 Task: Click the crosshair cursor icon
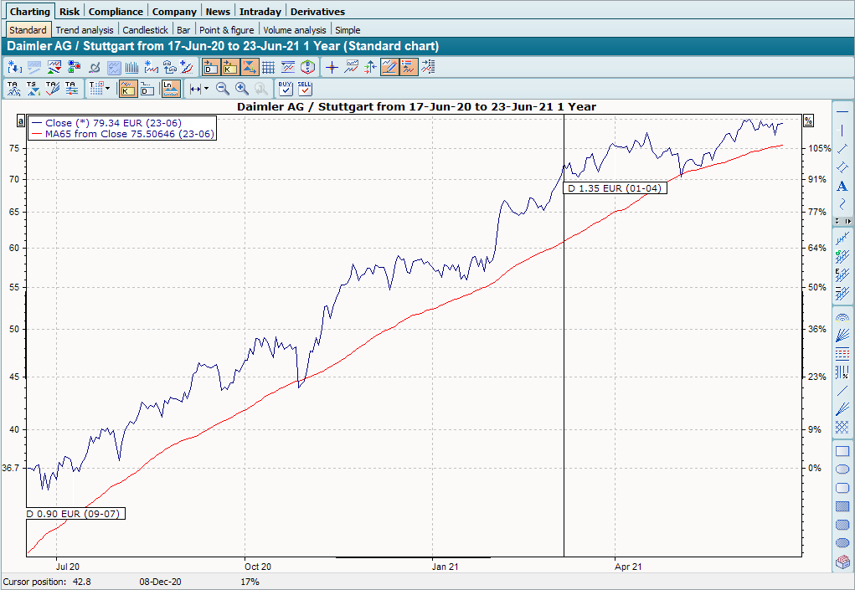tap(332, 68)
